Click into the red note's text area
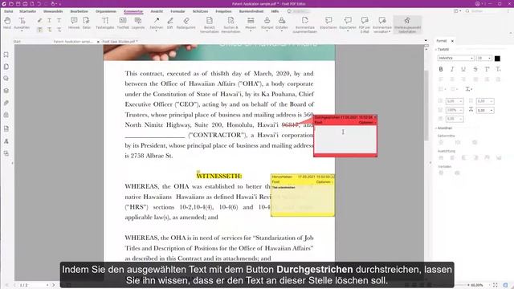This screenshot has height=289, width=514. (345, 139)
